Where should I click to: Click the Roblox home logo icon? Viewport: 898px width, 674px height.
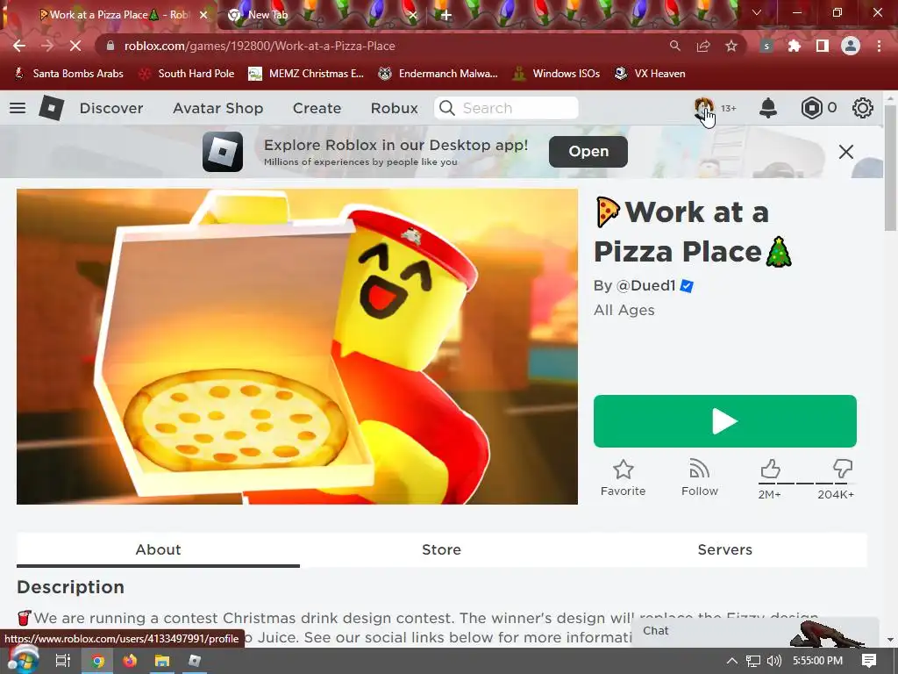tap(51, 108)
